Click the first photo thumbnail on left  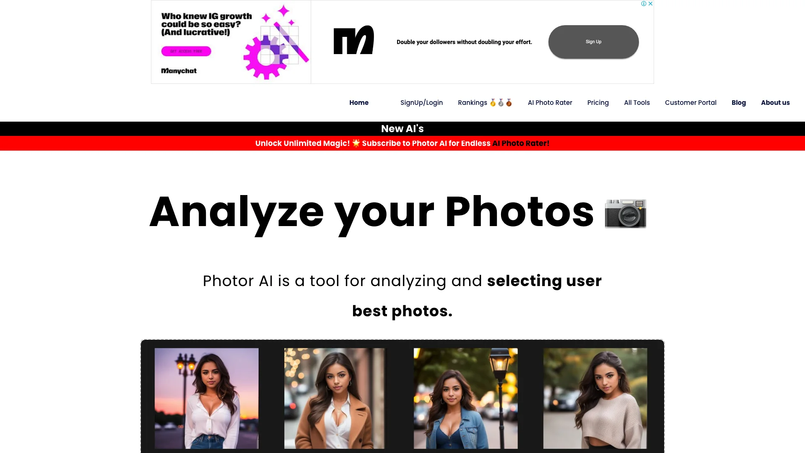206,398
